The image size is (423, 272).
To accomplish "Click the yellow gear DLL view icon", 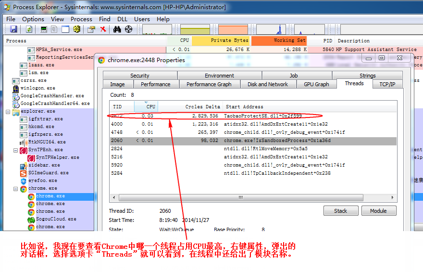I will point(77,29).
